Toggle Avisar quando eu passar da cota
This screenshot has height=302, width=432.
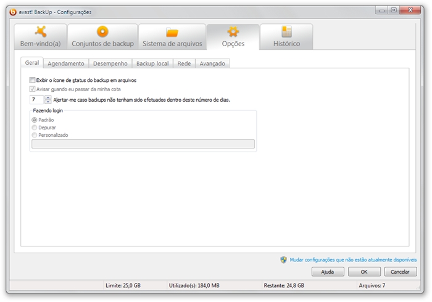tap(32, 89)
